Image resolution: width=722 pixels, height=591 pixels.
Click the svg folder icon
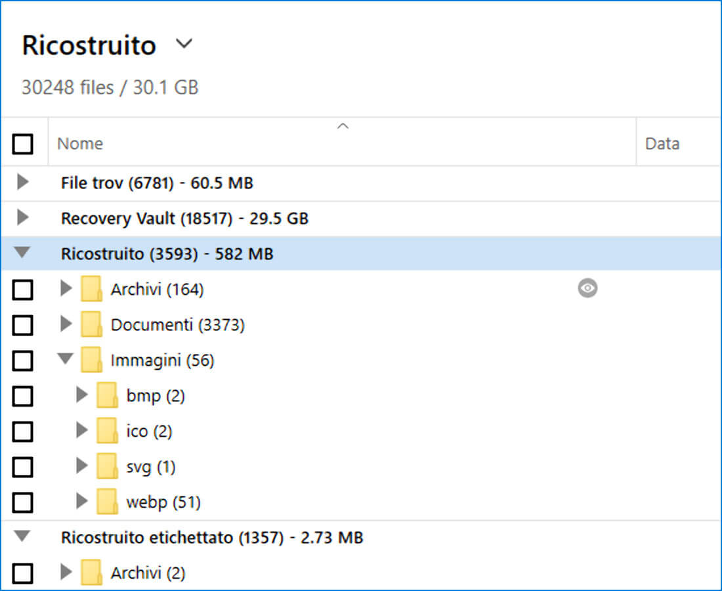pyautogui.click(x=107, y=467)
